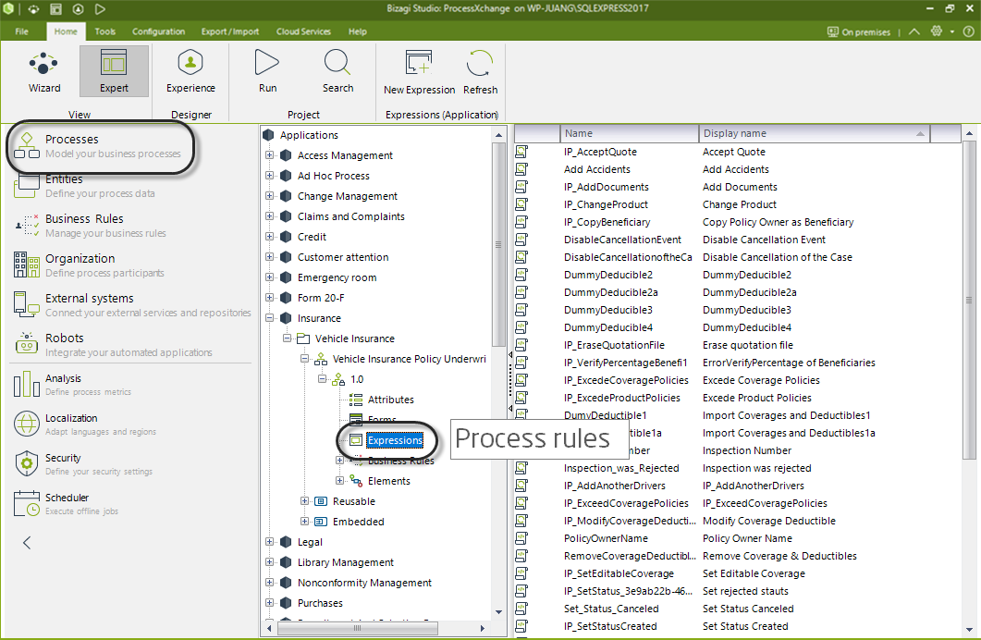Click the On premises indicator
The image size is (981, 640).
click(x=859, y=31)
